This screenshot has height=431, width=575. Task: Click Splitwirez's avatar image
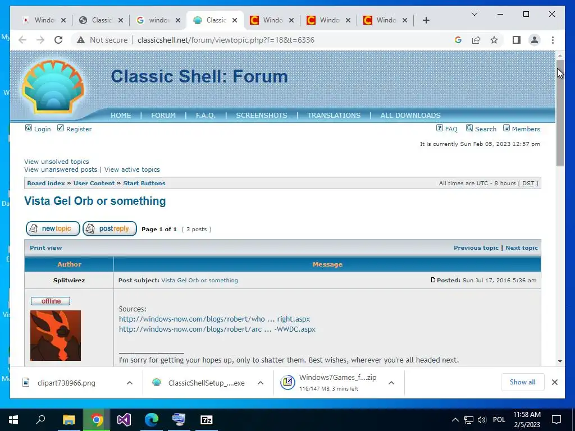[56, 336]
